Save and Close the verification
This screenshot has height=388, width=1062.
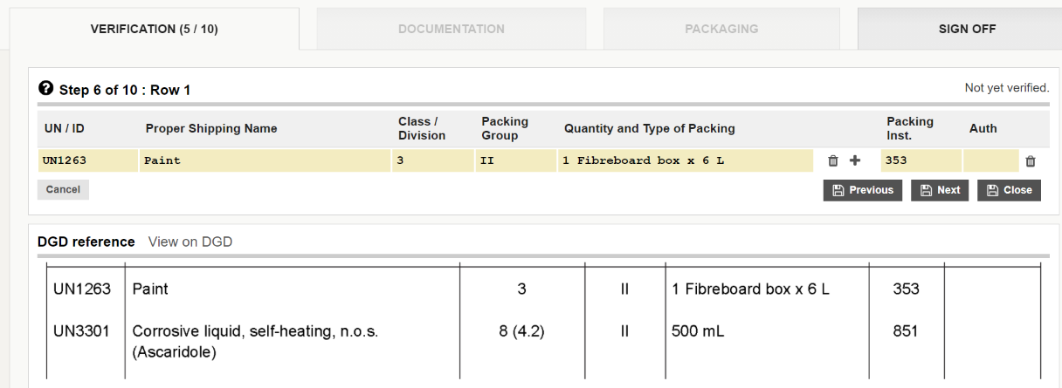(x=1009, y=190)
